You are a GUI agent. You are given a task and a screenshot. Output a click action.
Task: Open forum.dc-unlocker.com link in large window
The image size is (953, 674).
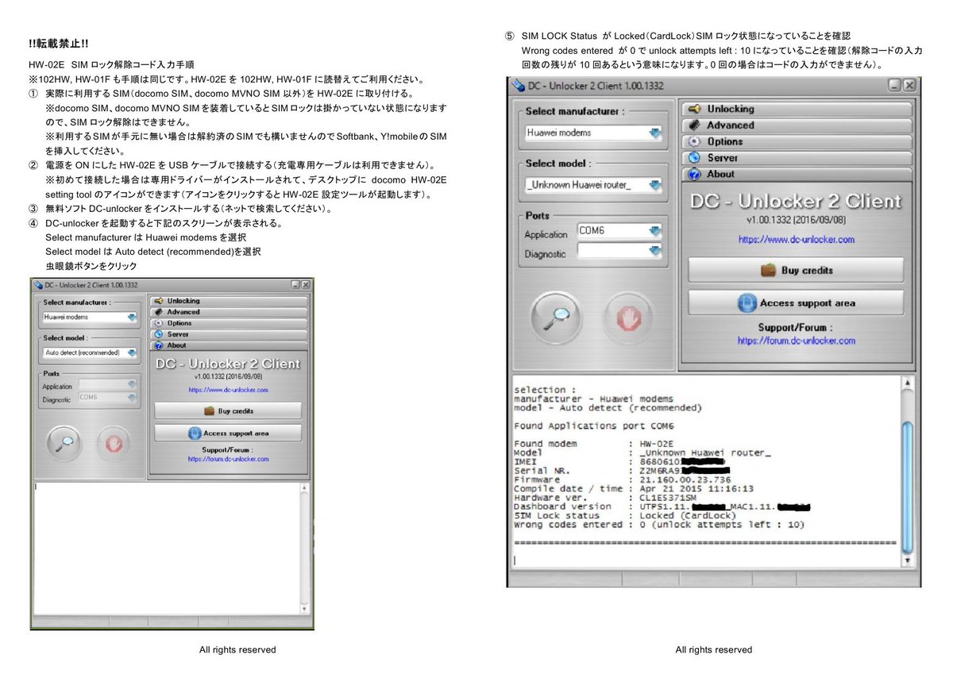[796, 341]
